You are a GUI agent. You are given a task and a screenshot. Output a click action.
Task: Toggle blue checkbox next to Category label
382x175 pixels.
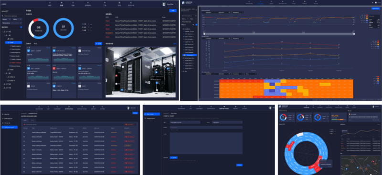196,25
